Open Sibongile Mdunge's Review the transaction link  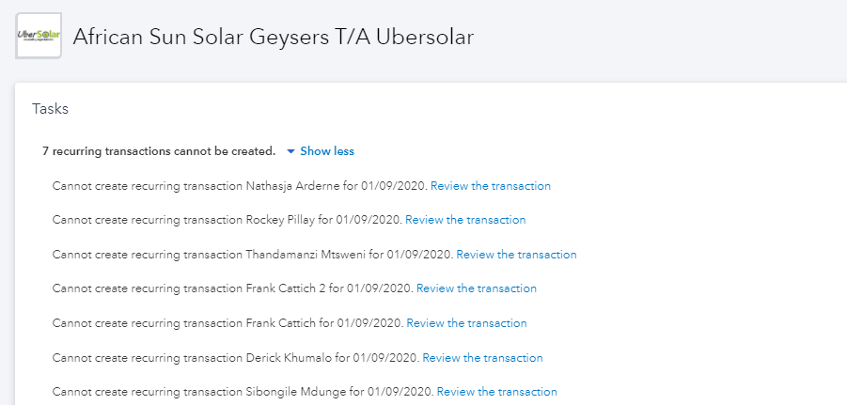[x=496, y=392]
